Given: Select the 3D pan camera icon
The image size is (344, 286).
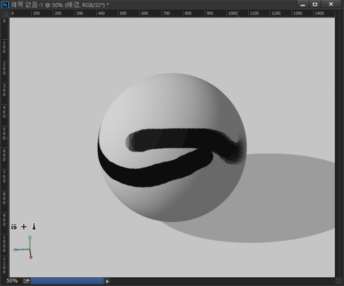Looking at the screenshot, I should pyautogui.click(x=24, y=227).
